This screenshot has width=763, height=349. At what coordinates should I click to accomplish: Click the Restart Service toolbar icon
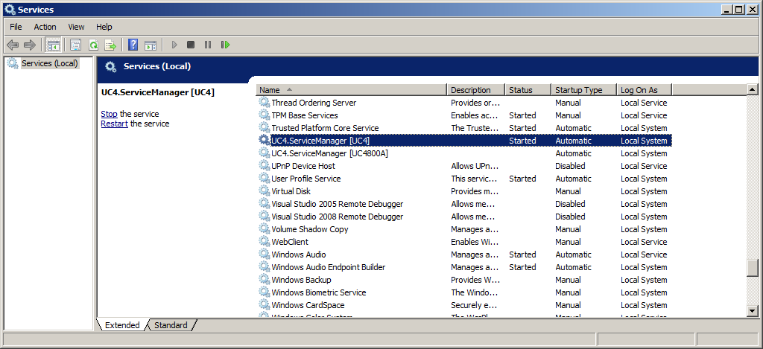(225, 45)
